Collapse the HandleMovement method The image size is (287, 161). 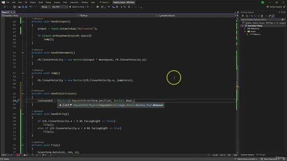point(23,53)
